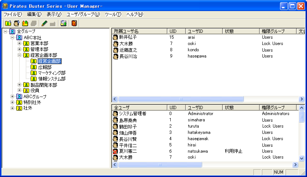Open the ツール menu

tap(113, 14)
